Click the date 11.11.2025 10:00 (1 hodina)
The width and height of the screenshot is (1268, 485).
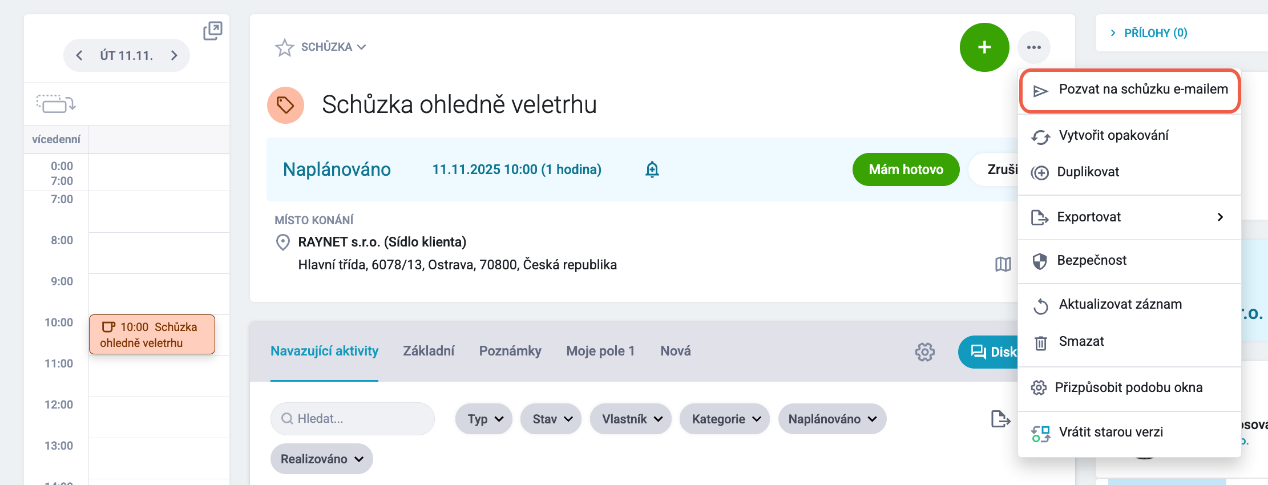(517, 169)
